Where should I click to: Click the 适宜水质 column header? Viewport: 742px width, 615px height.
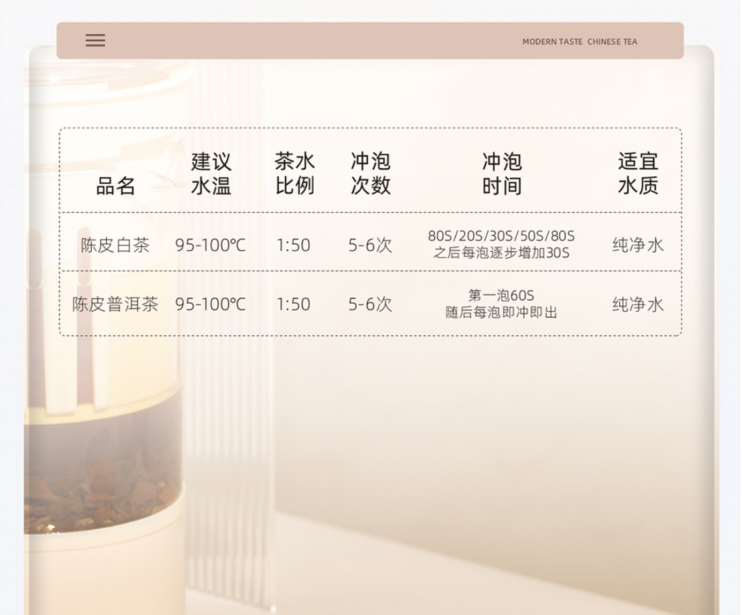637,174
